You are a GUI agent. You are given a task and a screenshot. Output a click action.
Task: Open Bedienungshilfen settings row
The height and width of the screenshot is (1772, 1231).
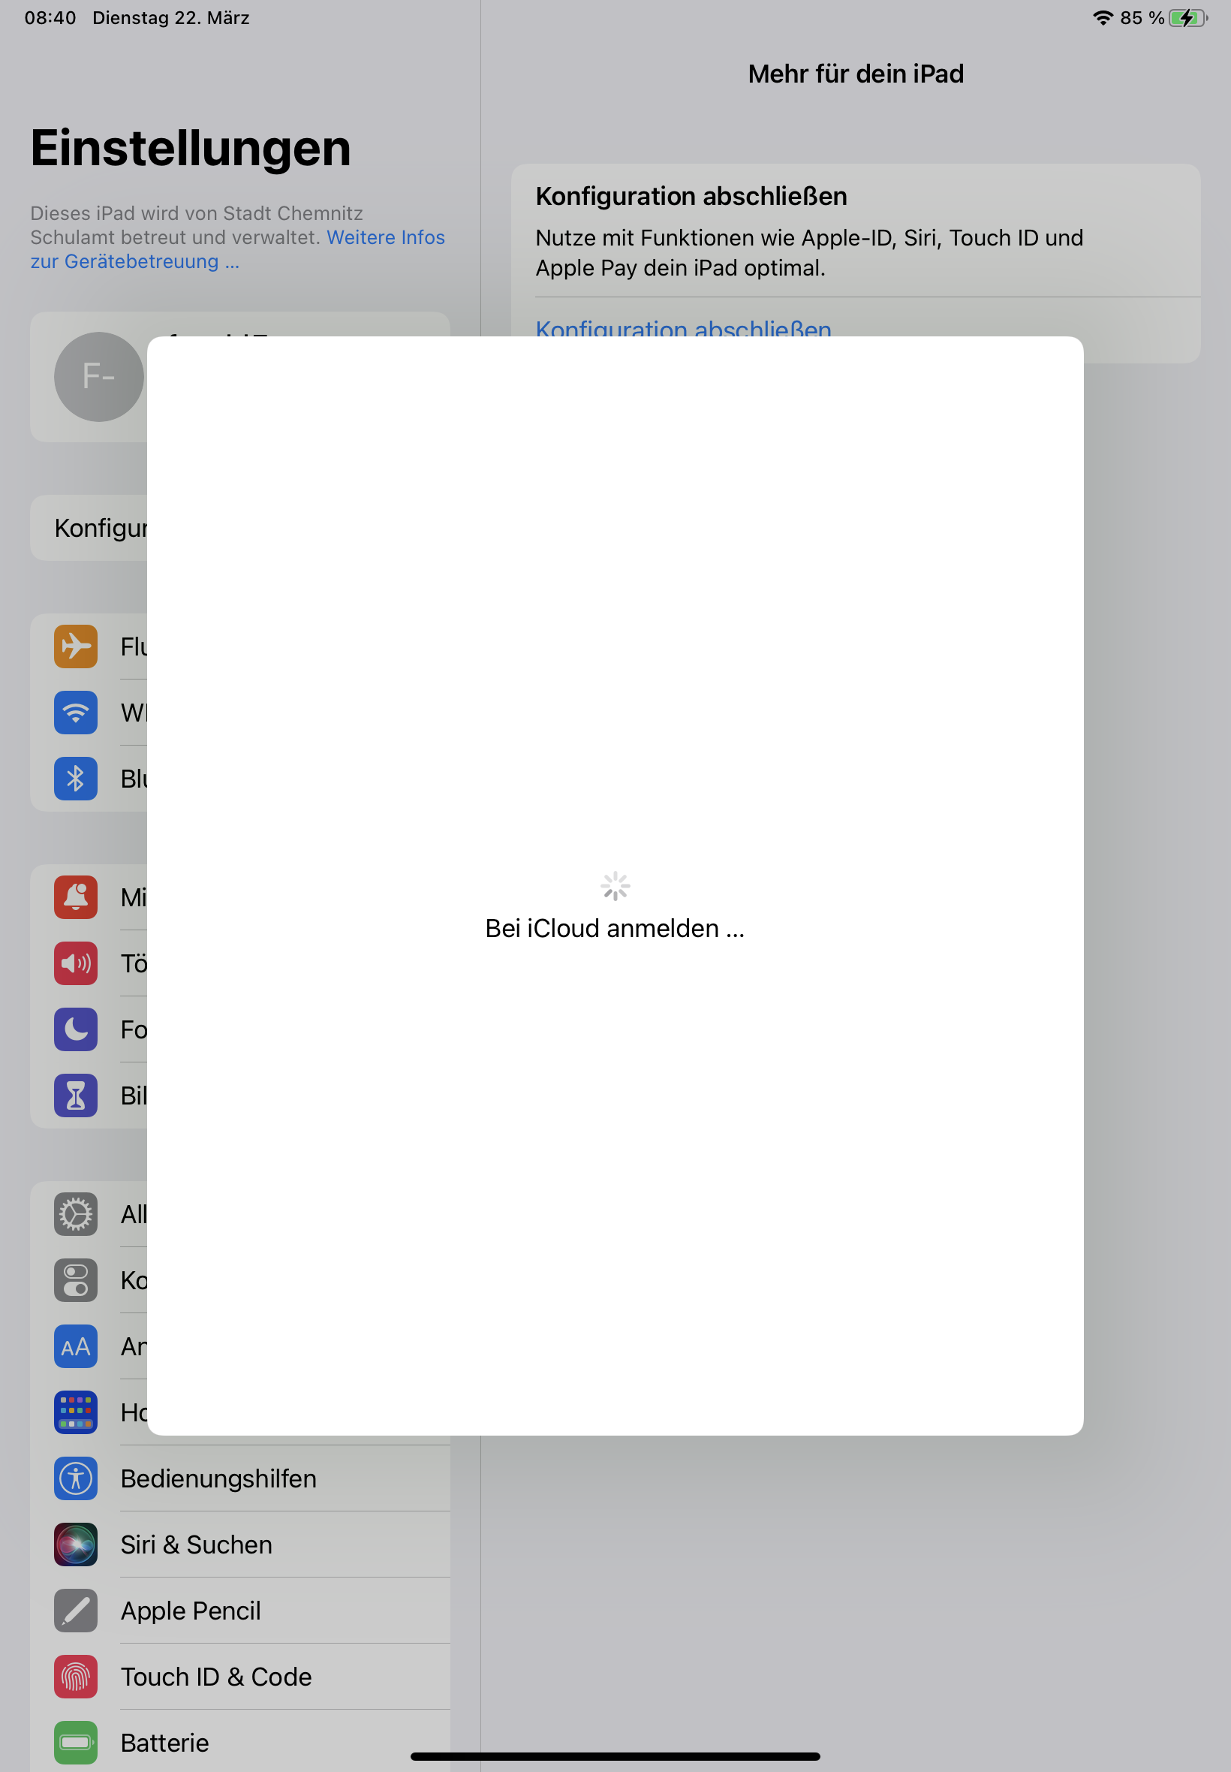click(240, 1479)
